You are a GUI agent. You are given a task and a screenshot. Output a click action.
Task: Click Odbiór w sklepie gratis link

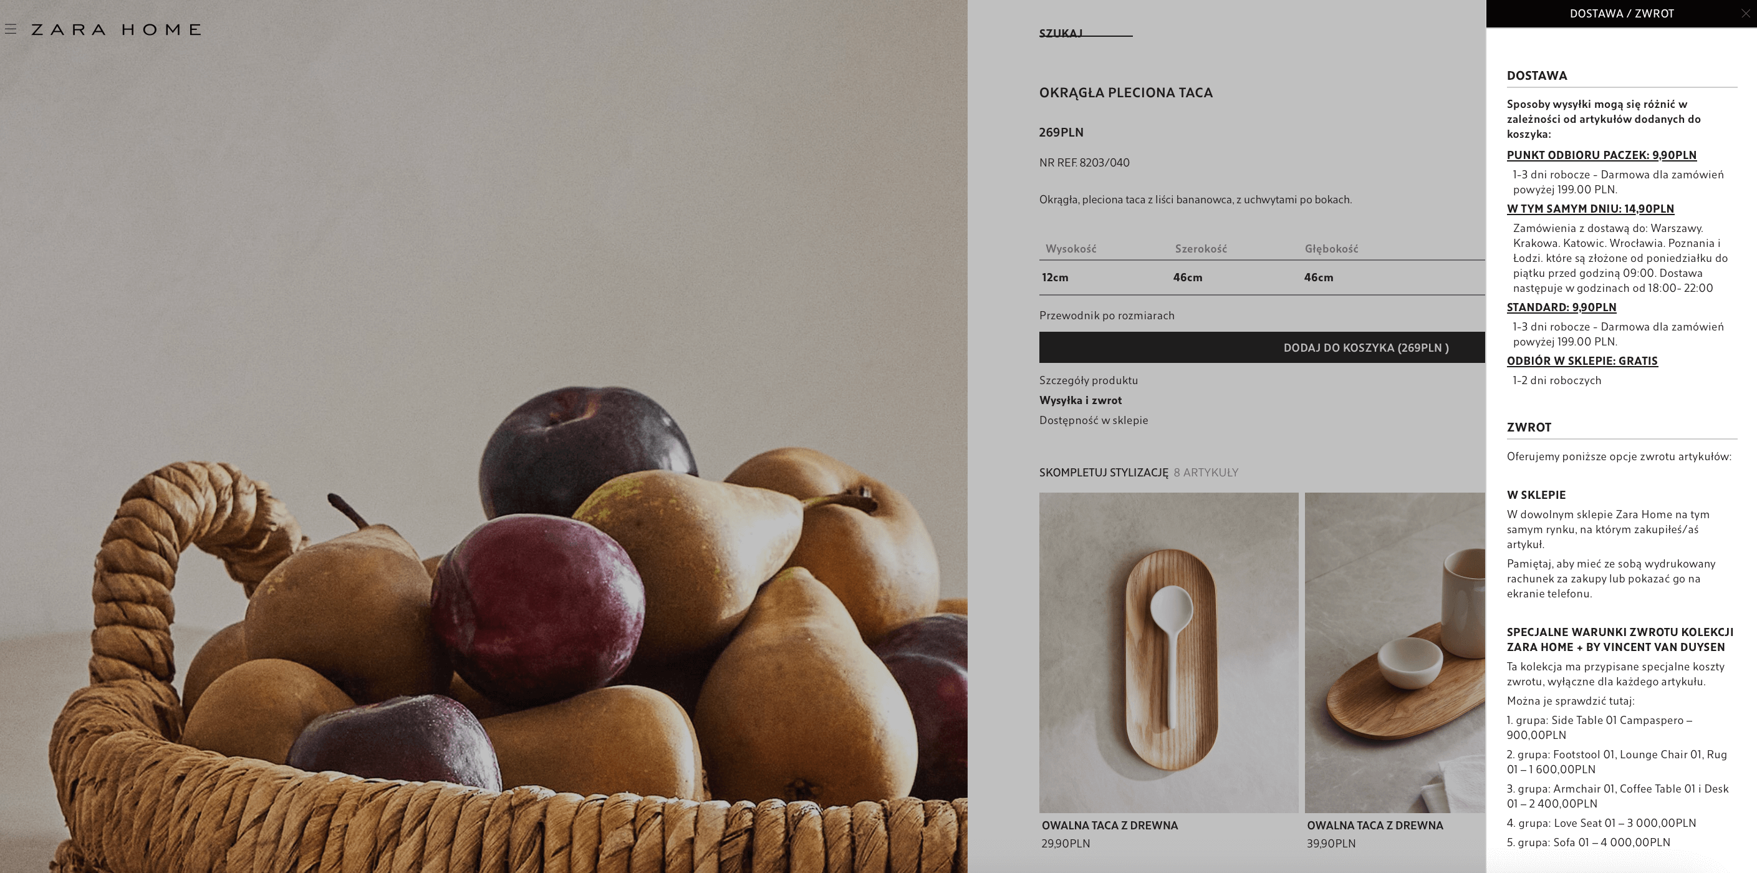[x=1582, y=361]
